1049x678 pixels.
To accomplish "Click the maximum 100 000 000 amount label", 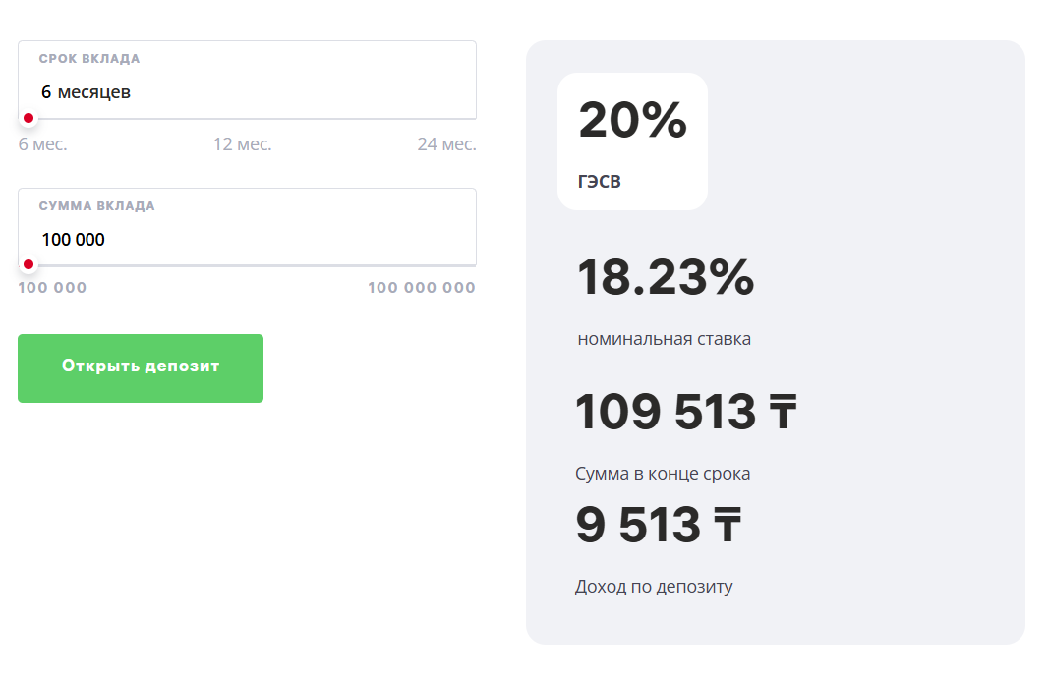I will click(421, 288).
